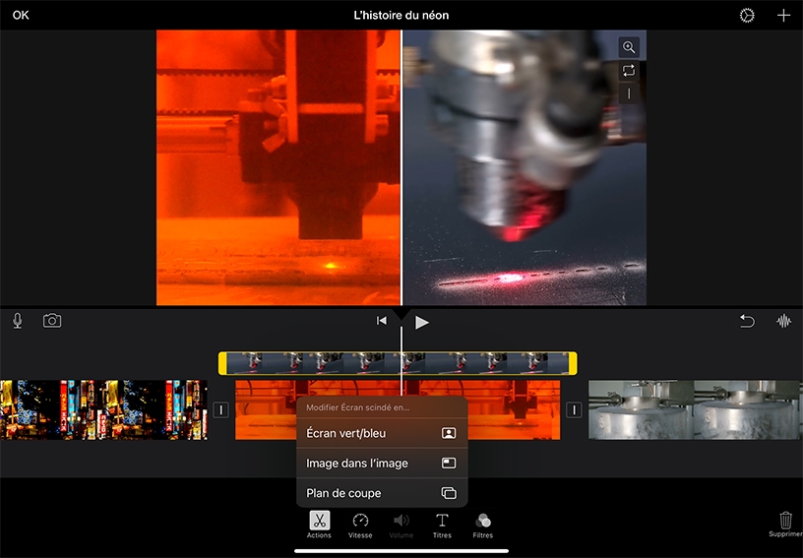Tap the right split-screen laser video preview
Viewport: 803px width, 558px height.
tap(525, 167)
